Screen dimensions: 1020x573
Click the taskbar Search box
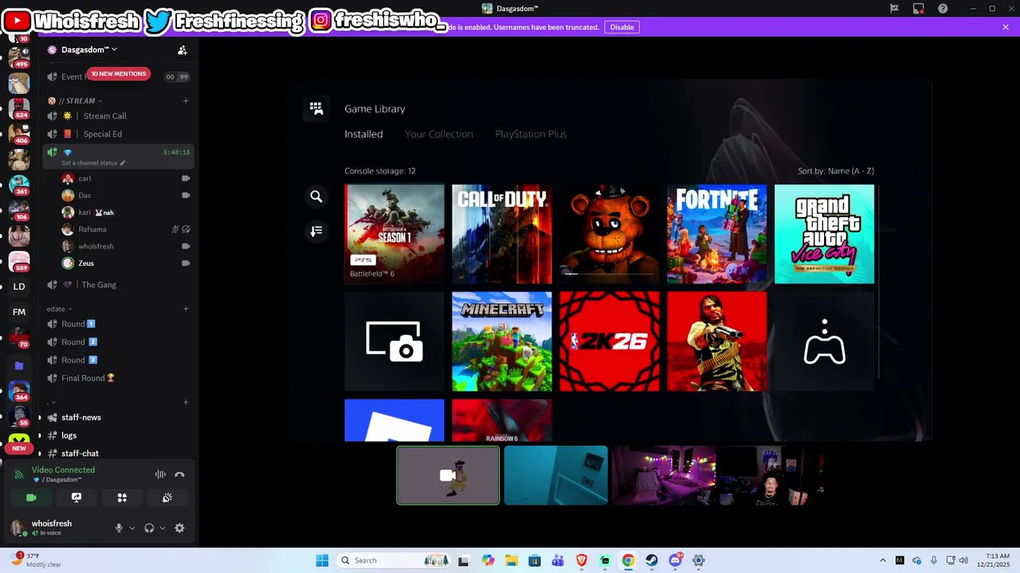(394, 560)
